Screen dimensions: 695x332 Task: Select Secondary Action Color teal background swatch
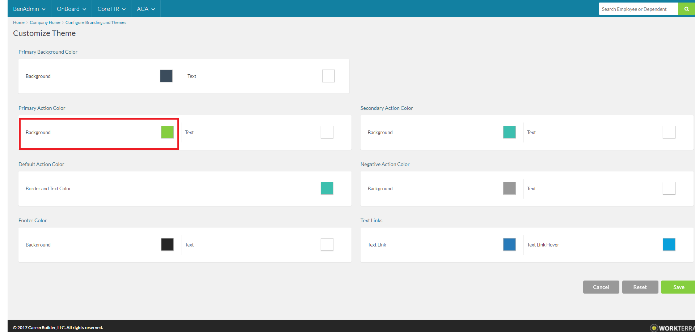(x=509, y=132)
